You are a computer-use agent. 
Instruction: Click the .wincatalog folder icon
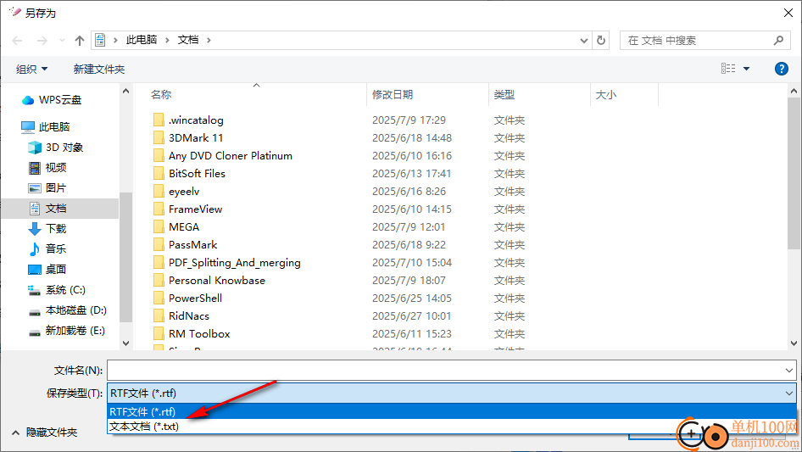[x=159, y=120]
